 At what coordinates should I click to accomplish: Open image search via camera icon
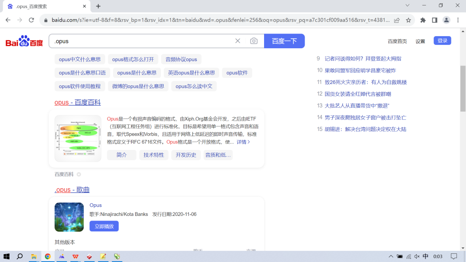pyautogui.click(x=254, y=41)
